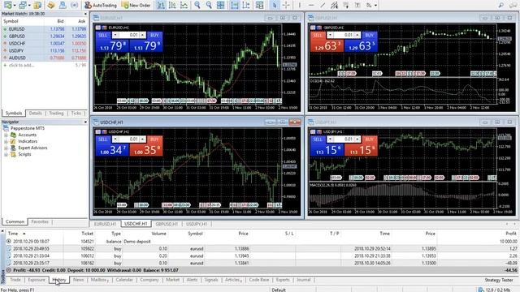Open the Exposure tab in Toolbox

point(37,280)
